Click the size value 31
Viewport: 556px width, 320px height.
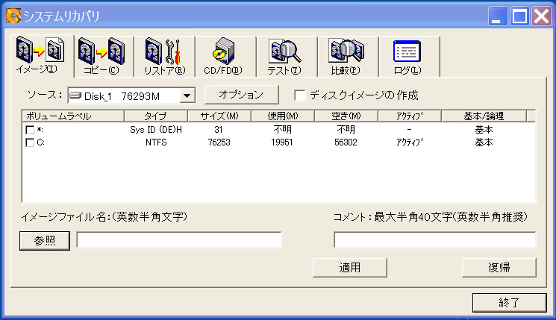click(x=219, y=130)
